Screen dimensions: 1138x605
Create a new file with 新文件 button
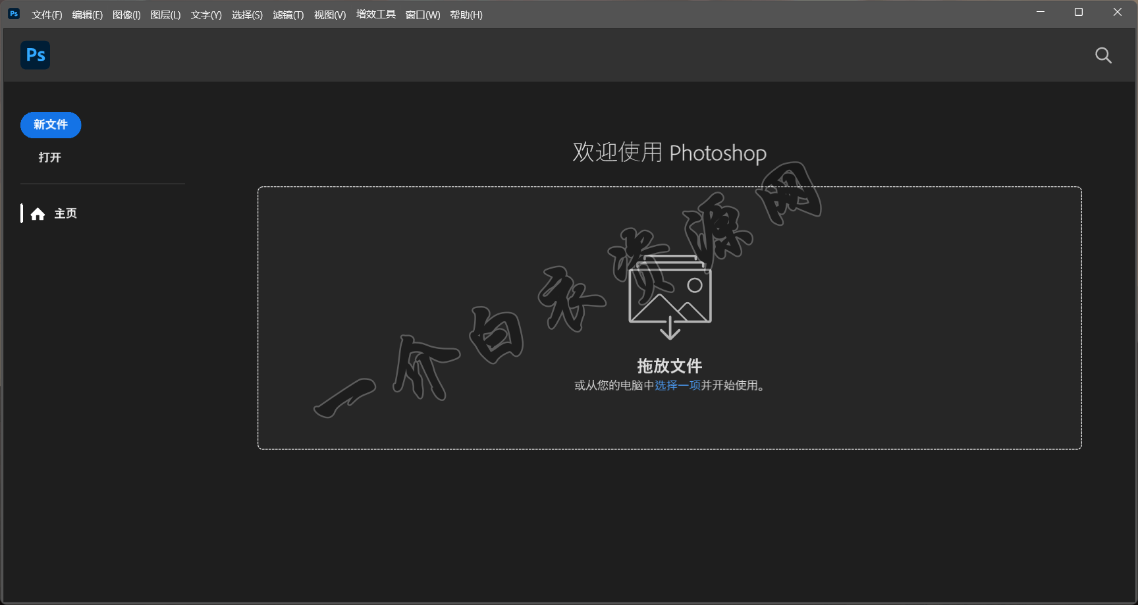point(51,125)
